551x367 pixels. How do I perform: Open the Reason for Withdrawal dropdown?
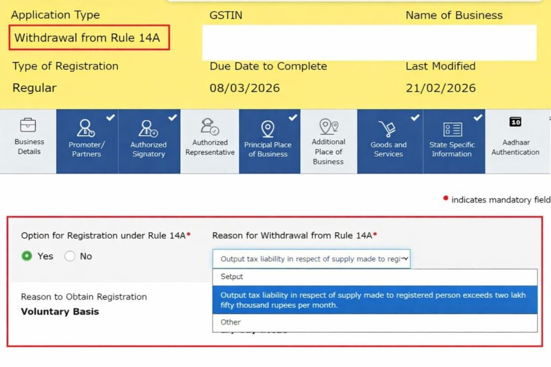coord(311,258)
